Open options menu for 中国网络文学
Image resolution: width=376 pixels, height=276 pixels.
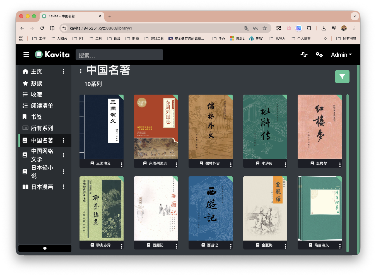click(x=64, y=155)
